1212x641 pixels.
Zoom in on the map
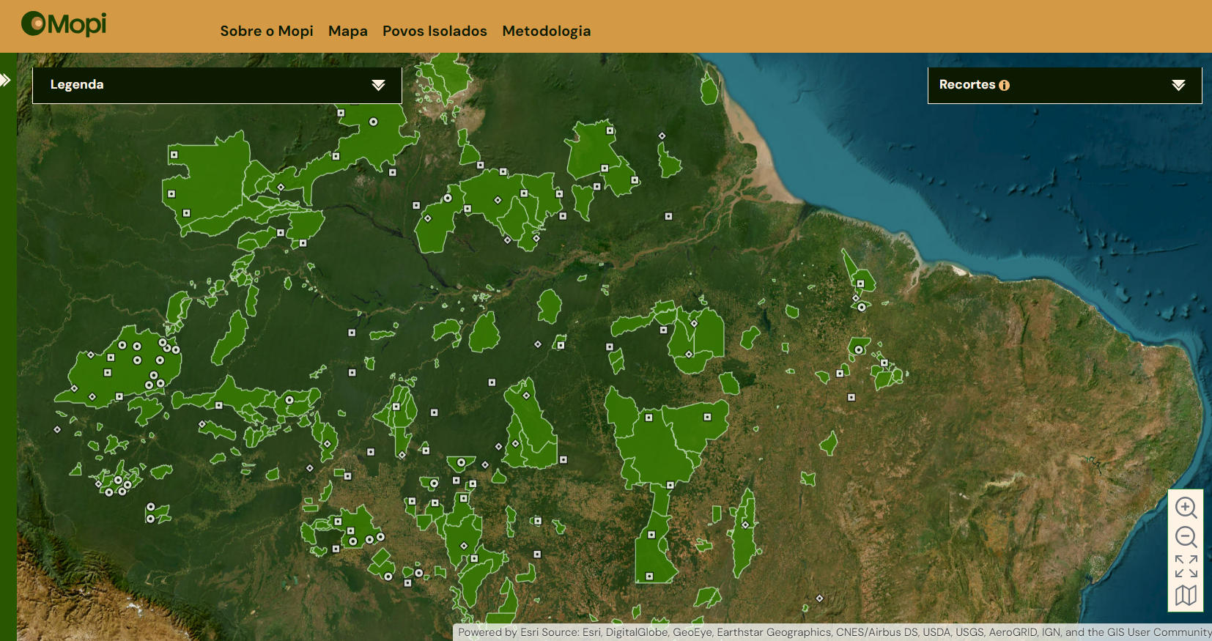pos(1185,508)
